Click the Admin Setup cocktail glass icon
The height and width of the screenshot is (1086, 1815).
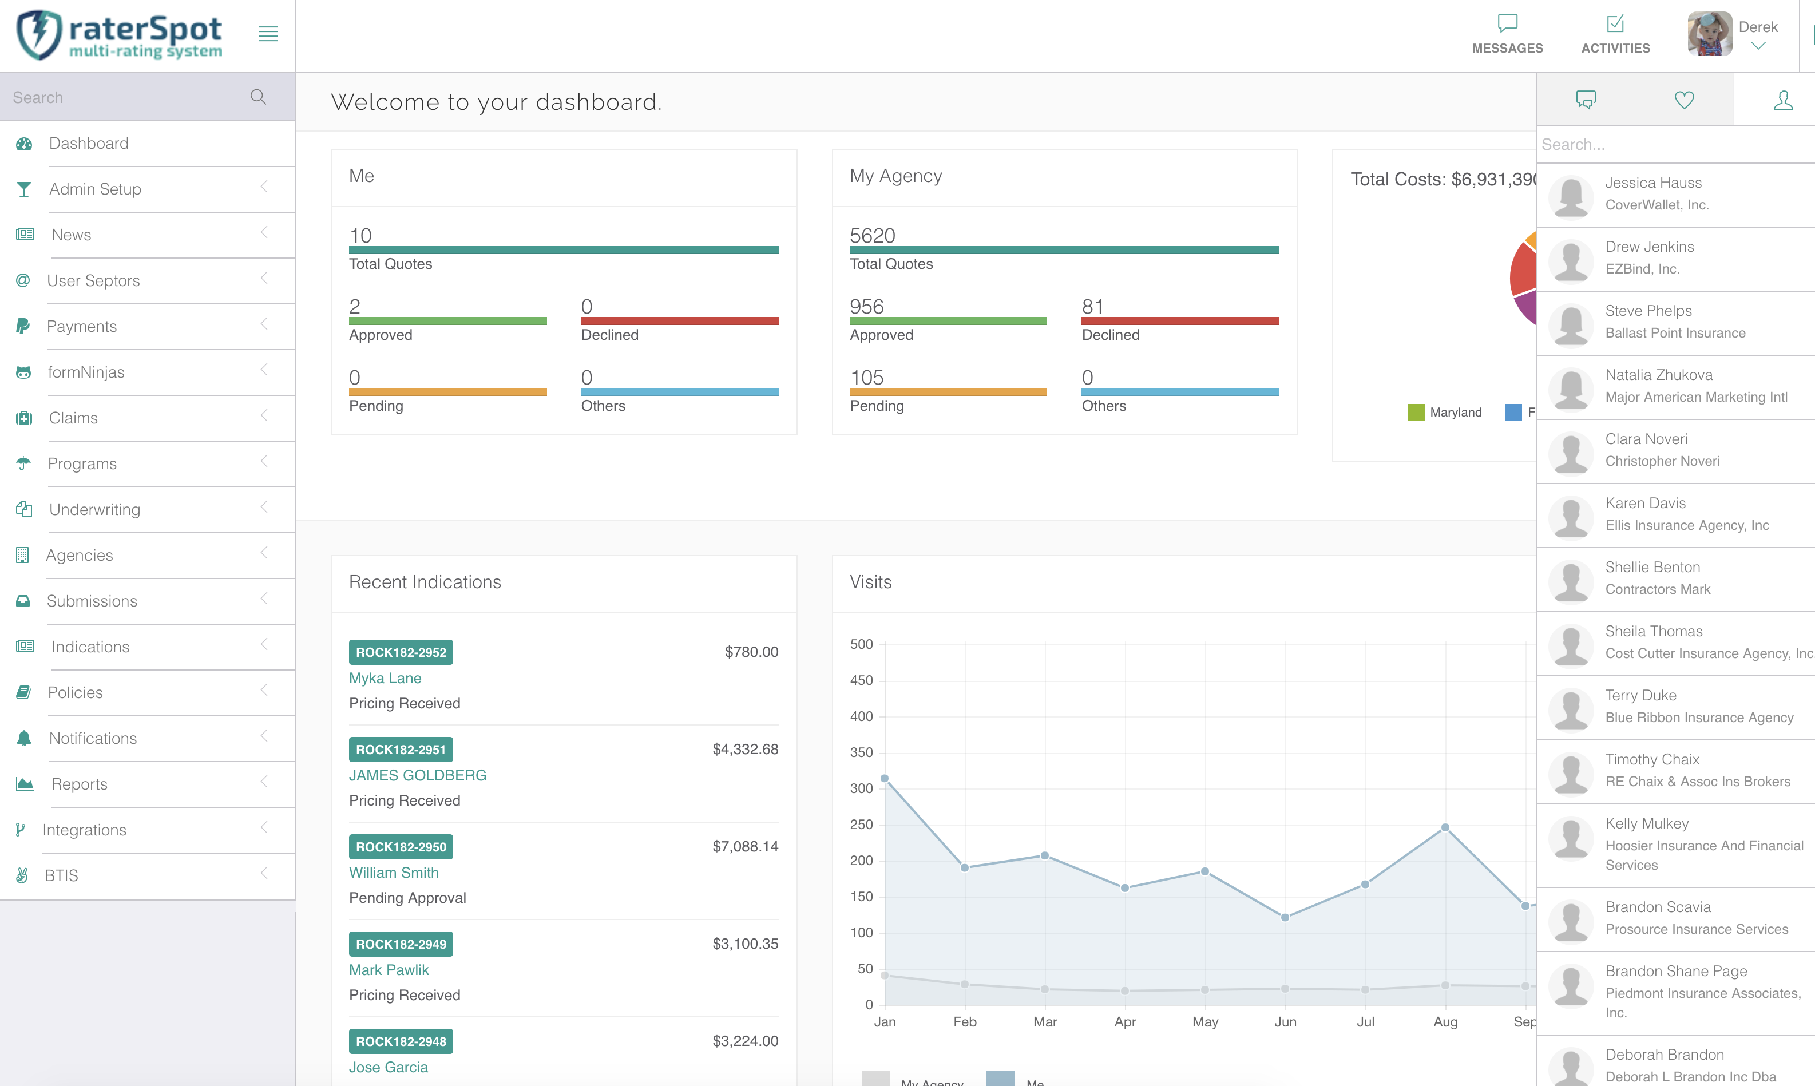point(24,189)
